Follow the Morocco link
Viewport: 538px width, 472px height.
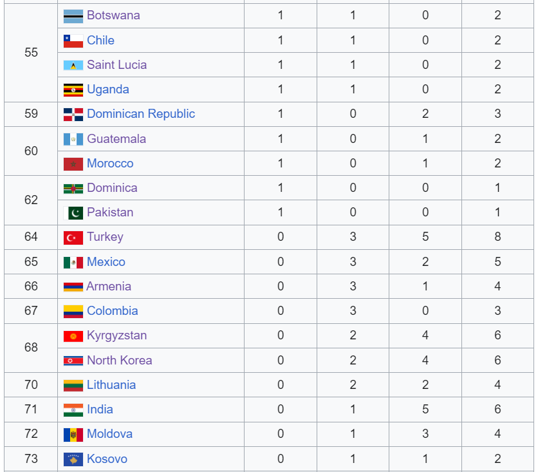point(110,164)
